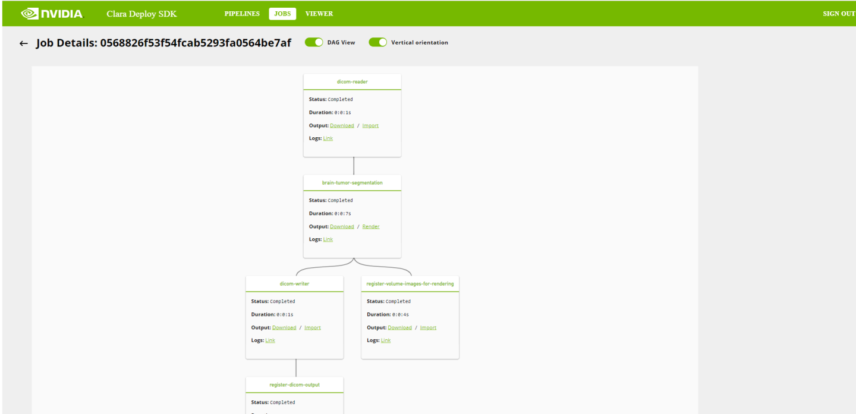Open the register-volume-images-for-rendering logs link
Viewport: 856px width, 414px height.
[x=386, y=340]
